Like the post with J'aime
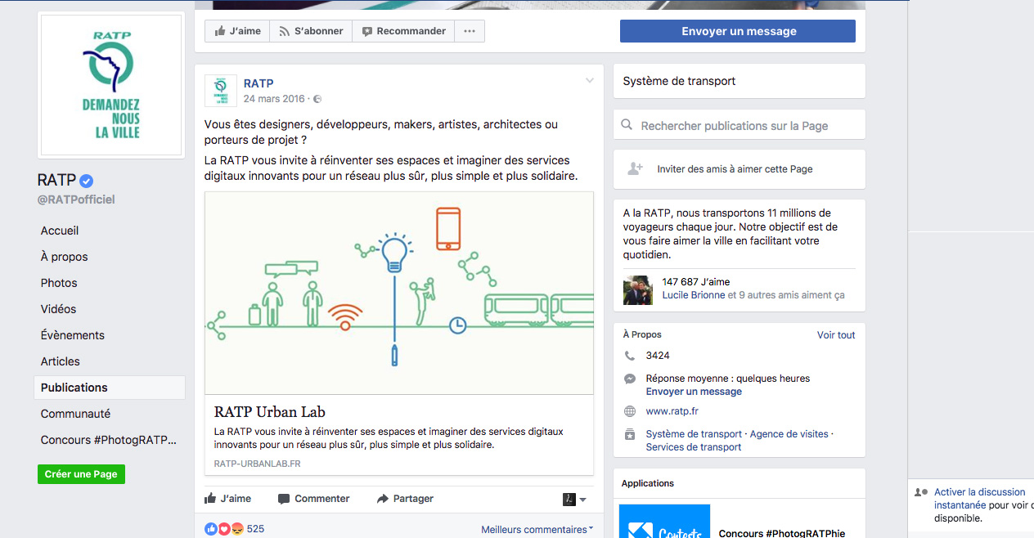Viewport: 1034px width, 538px height. click(227, 499)
